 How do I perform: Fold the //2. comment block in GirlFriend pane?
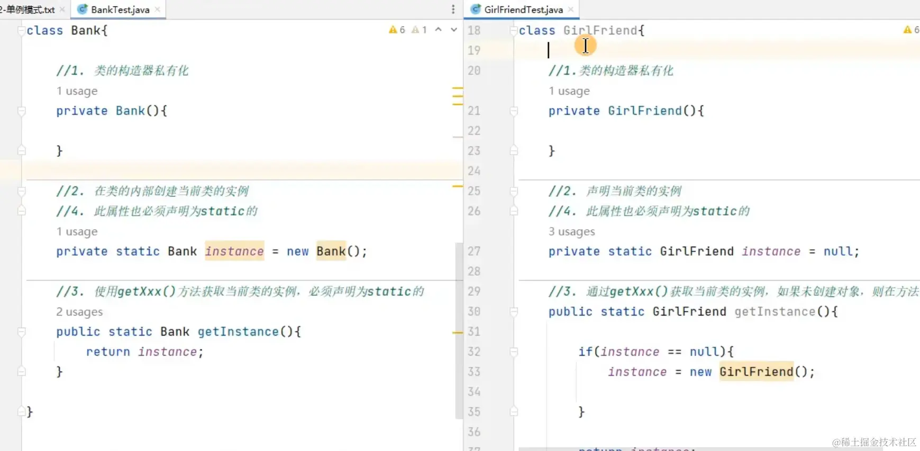[x=514, y=191]
